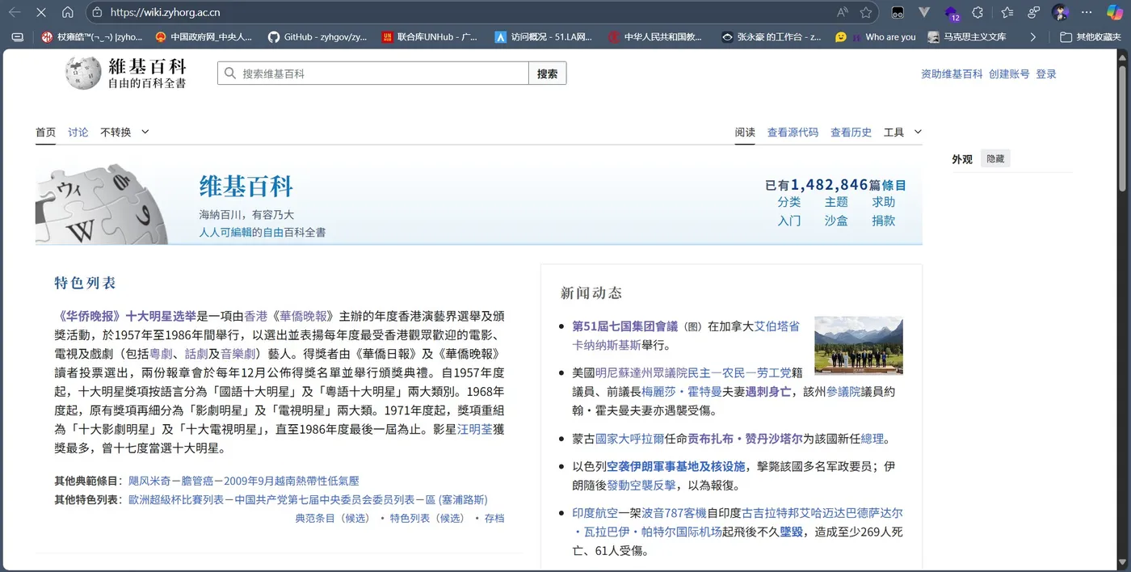Expand the 不转换 language variant dropdown
Viewport: 1131px width, 572px height.
pyautogui.click(x=124, y=132)
